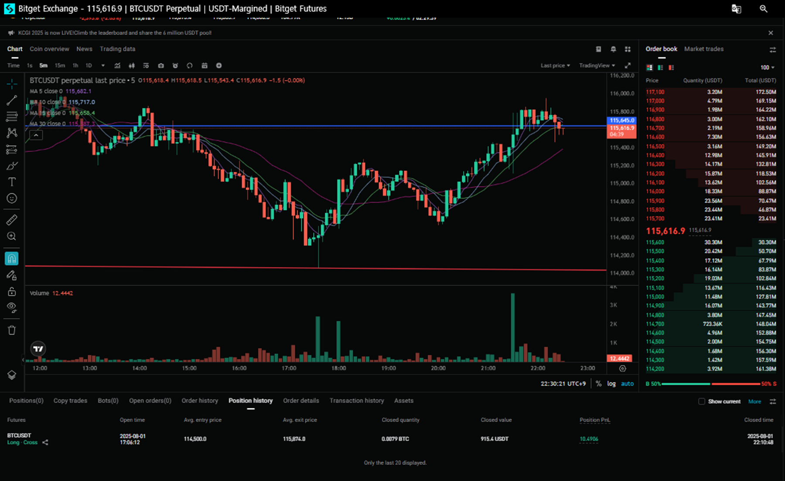The height and width of the screenshot is (481, 785).
Task: Open order book settings icon
Action: click(773, 50)
